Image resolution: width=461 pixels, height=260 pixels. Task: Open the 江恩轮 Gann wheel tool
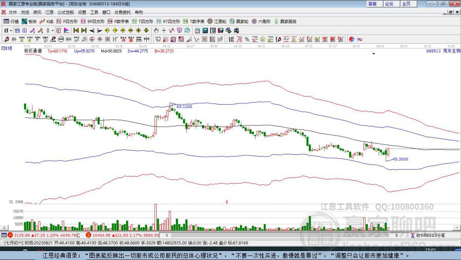coord(217,22)
